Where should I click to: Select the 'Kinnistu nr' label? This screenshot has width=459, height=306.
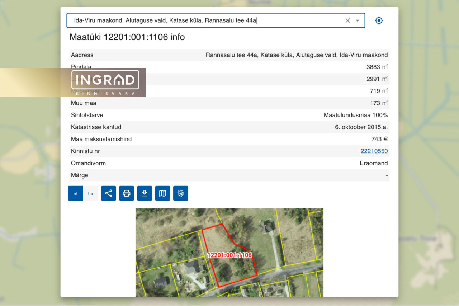point(86,151)
